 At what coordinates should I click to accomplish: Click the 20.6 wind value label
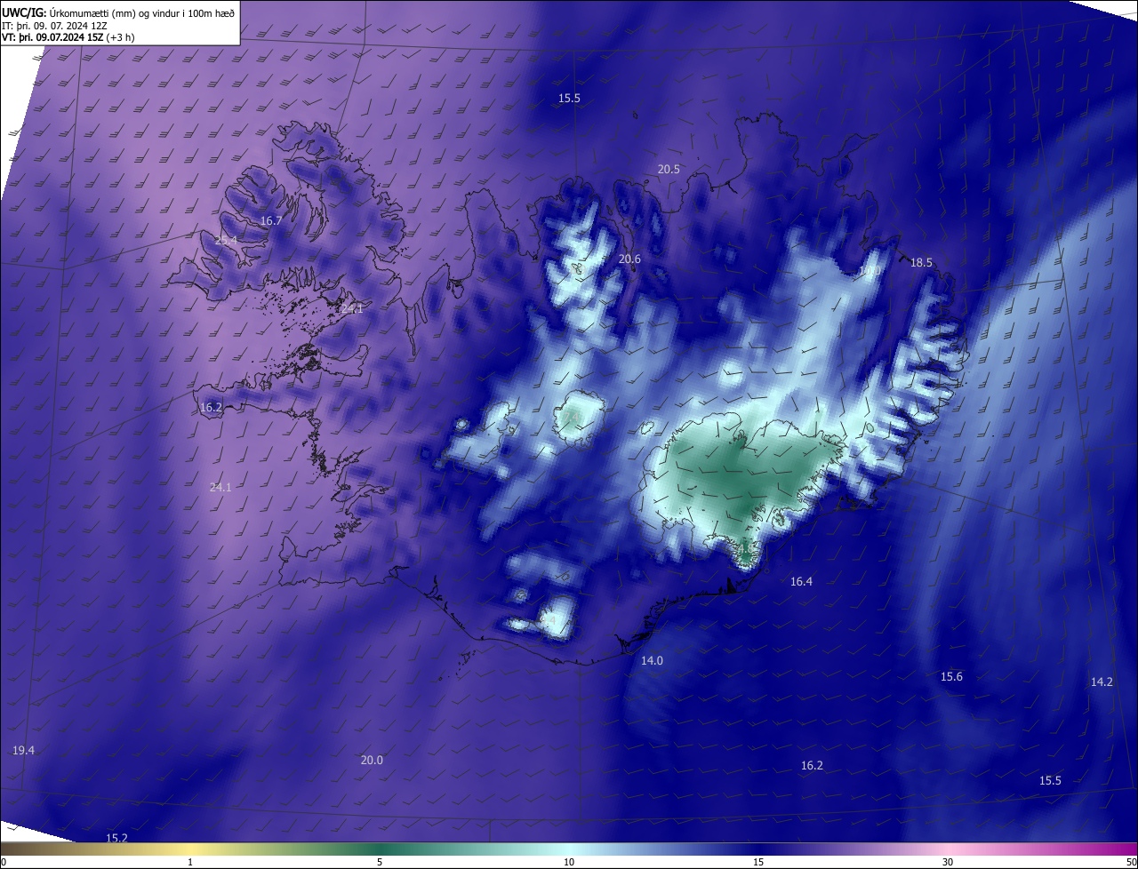629,259
